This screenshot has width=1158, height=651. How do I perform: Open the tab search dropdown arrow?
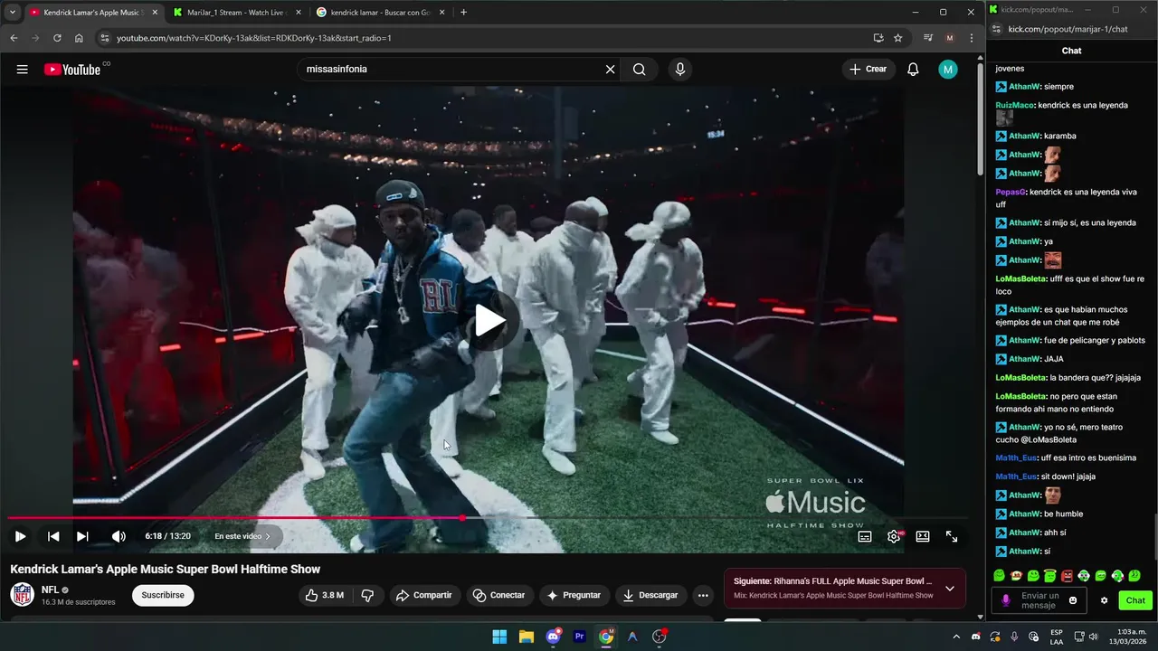[x=12, y=13]
